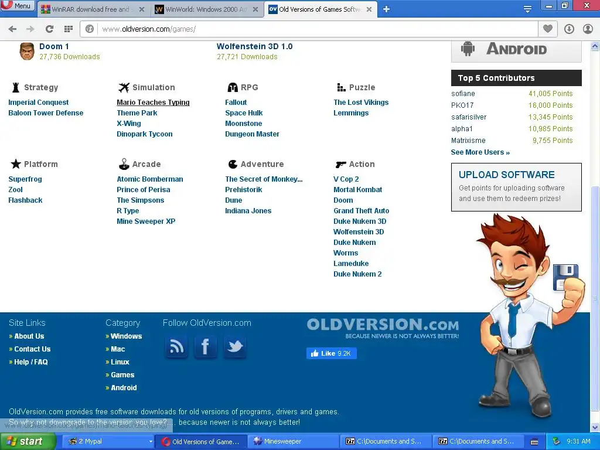Image resolution: width=600 pixels, height=450 pixels.
Task: Click See More Users link
Action: [x=480, y=152]
